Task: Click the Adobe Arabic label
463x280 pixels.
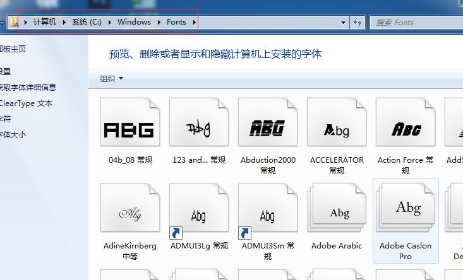Action: pyautogui.click(x=337, y=246)
